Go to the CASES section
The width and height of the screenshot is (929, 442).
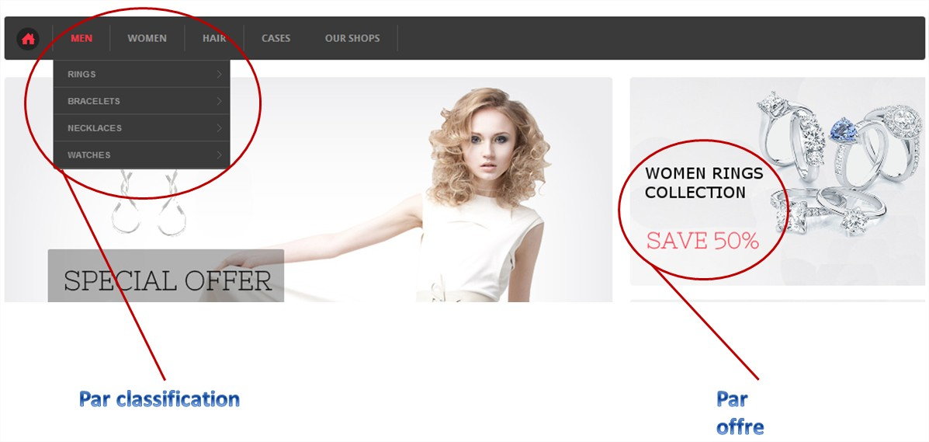pyautogui.click(x=276, y=39)
